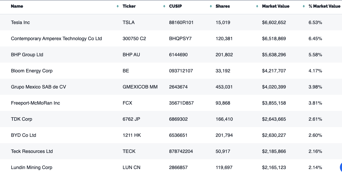The width and height of the screenshot is (342, 173).
Task: Open the blue floating circle widget
Action: (x=341, y=167)
